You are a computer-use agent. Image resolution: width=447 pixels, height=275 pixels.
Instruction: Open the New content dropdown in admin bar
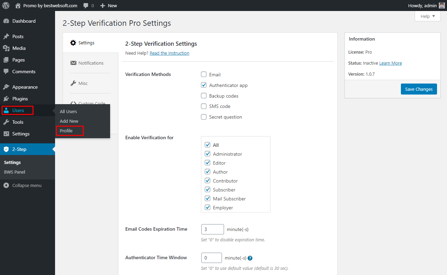point(108,5)
